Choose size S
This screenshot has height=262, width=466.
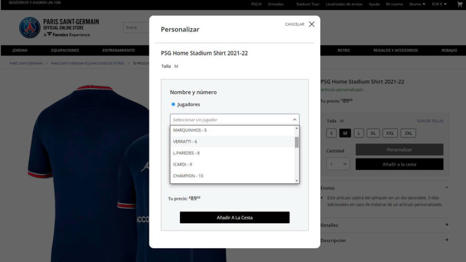331,133
